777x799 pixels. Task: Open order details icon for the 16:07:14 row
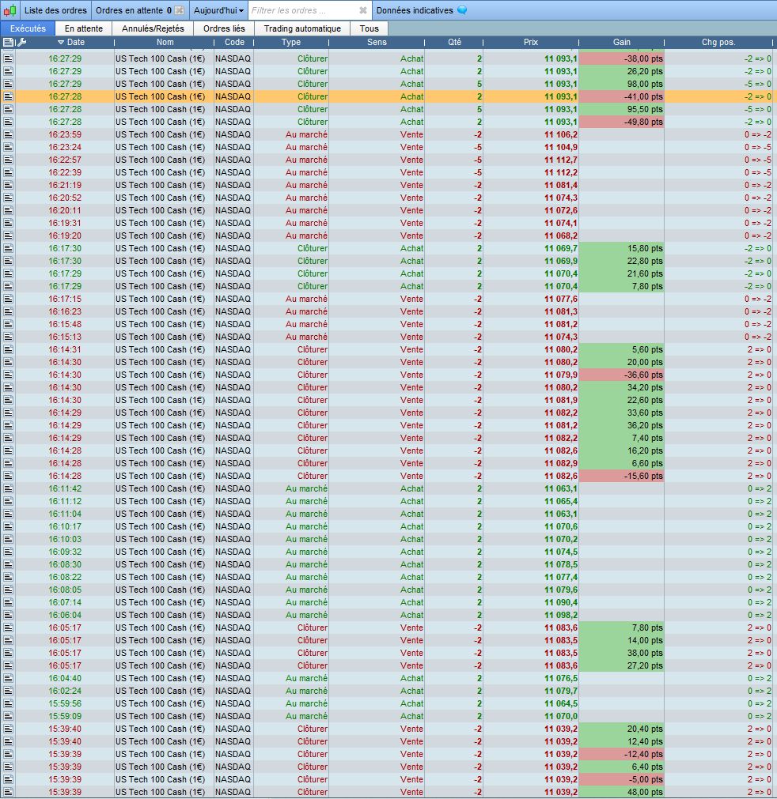pyautogui.click(x=8, y=602)
